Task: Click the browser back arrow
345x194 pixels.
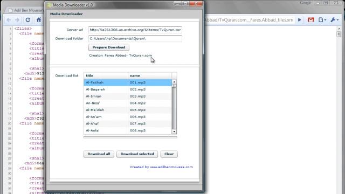Action: point(9,20)
